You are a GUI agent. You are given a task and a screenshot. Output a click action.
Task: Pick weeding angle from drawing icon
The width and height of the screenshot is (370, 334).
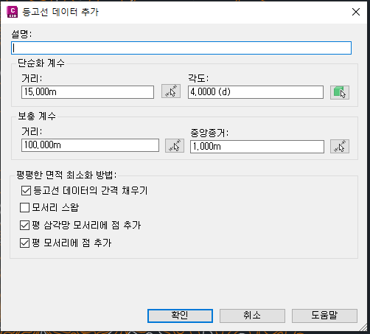click(340, 92)
